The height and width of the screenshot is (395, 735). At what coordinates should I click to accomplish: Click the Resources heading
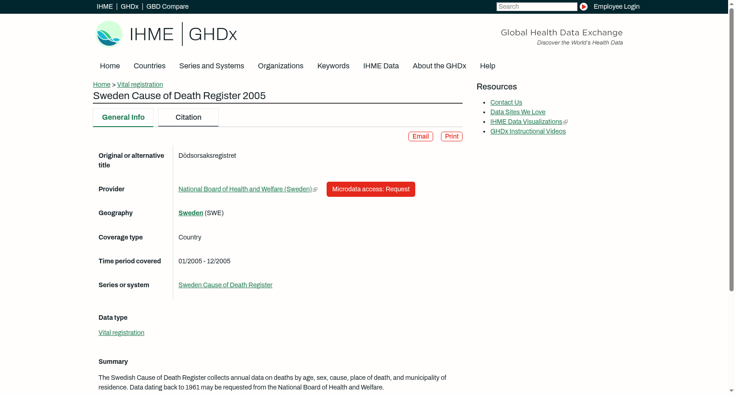[x=497, y=87]
